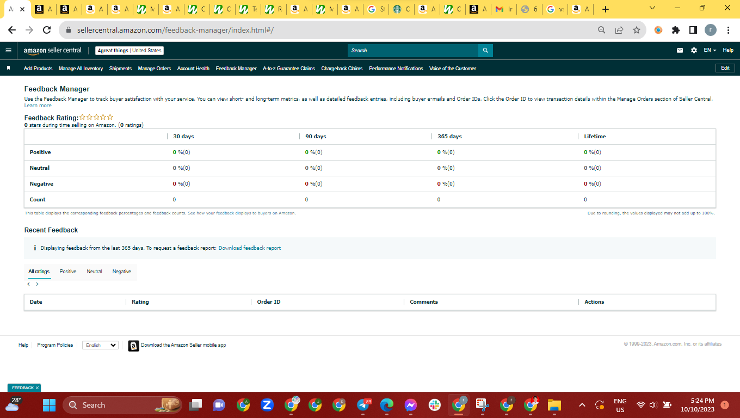Go to the previous feedback page arrow
This screenshot has height=418, width=740.
28,284
